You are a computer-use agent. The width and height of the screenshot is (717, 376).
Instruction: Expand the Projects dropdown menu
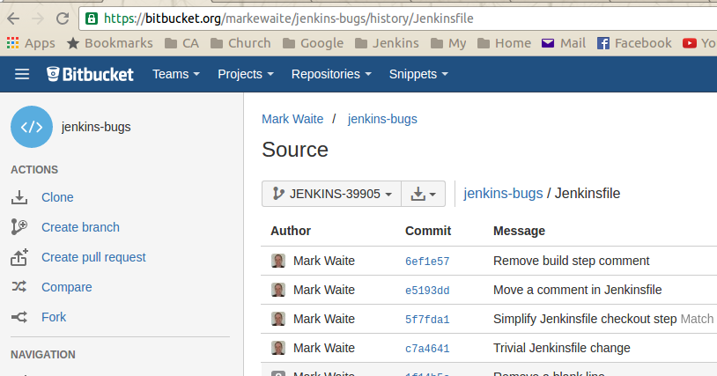coord(245,74)
